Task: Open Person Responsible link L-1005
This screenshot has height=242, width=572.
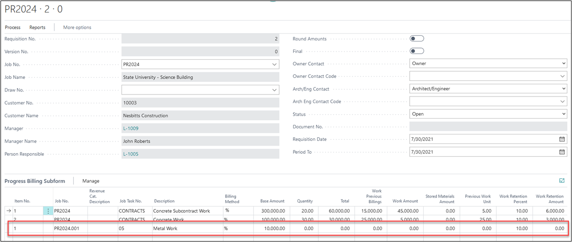Action: tap(130, 154)
